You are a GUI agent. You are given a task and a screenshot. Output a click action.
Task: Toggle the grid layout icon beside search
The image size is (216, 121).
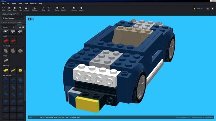(x=23, y=27)
